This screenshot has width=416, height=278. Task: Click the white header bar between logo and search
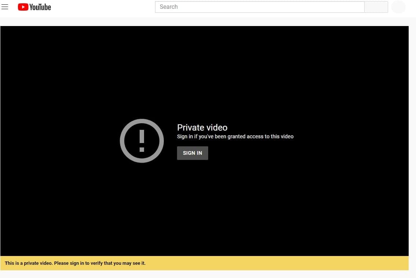point(103,7)
